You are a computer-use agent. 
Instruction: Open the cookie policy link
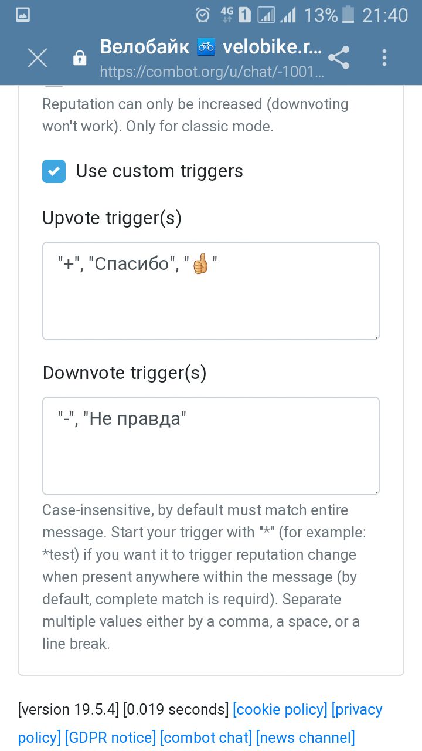tap(280, 709)
